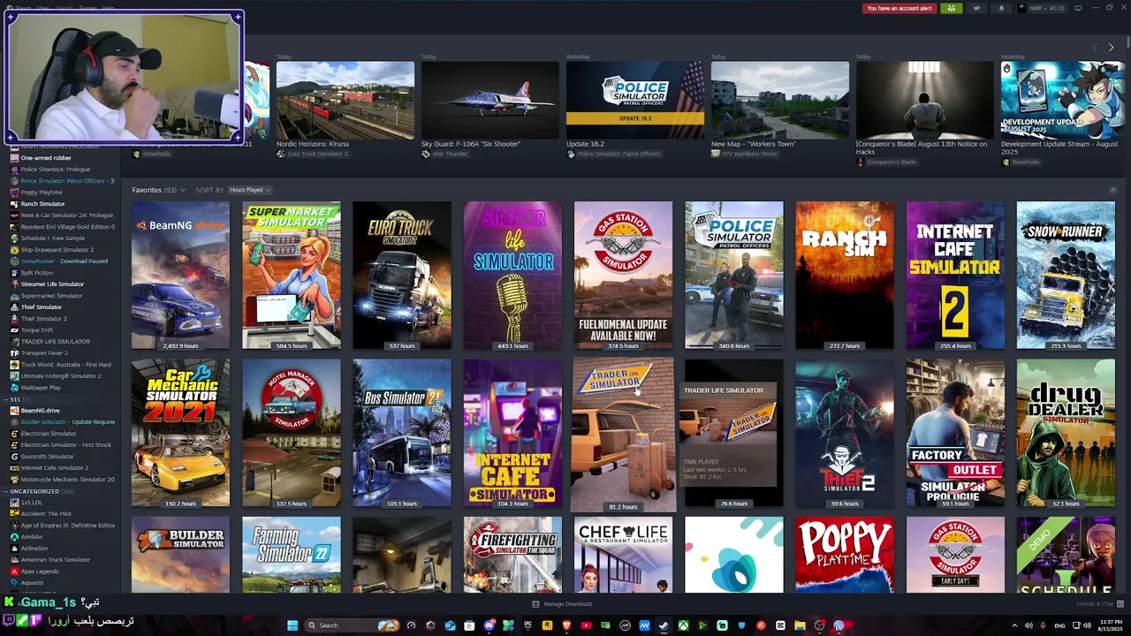Viewport: 1131px width, 636px height.
Task: Open Xbox app from the taskbar
Action: [x=683, y=625]
